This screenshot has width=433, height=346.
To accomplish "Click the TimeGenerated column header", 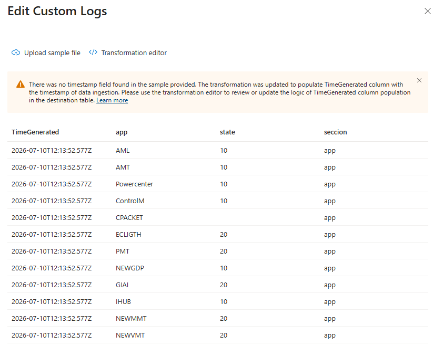I will tap(35, 132).
